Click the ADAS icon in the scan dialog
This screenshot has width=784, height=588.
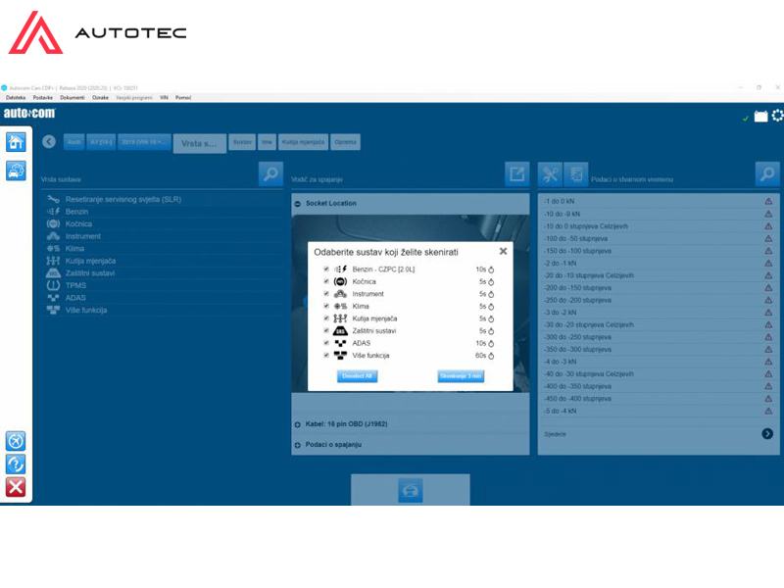coord(340,343)
